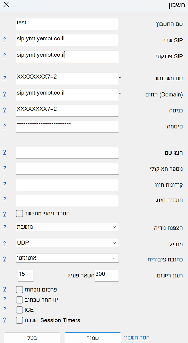The height and width of the screenshot is (343, 188).
Task: Open help for the SIP שרת field
Action: click(5, 39)
